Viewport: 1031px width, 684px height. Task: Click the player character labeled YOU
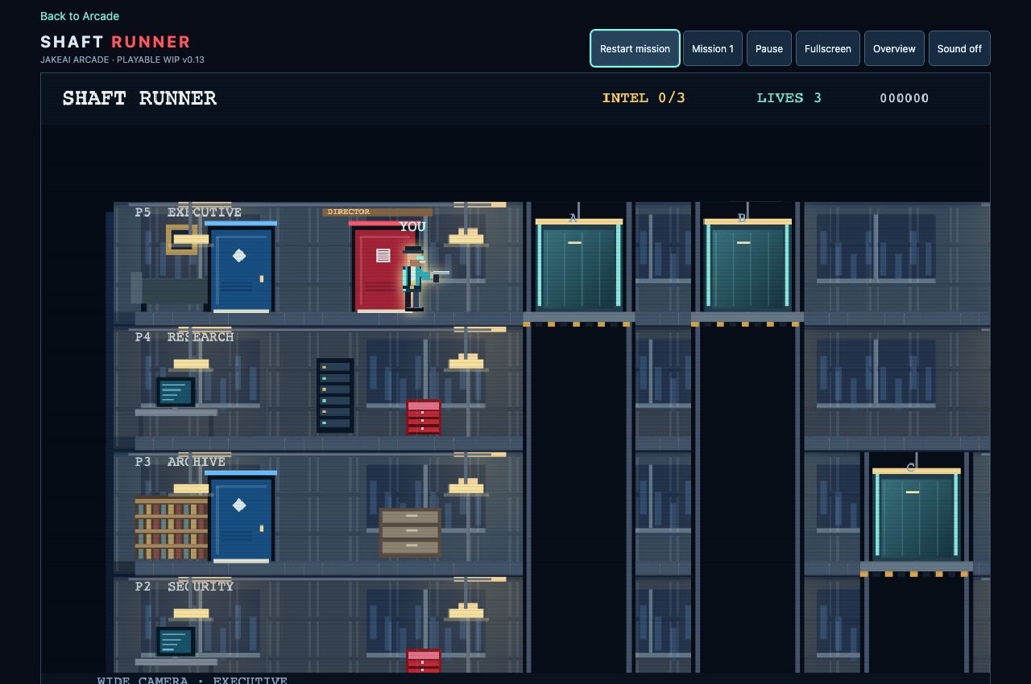[x=416, y=279]
